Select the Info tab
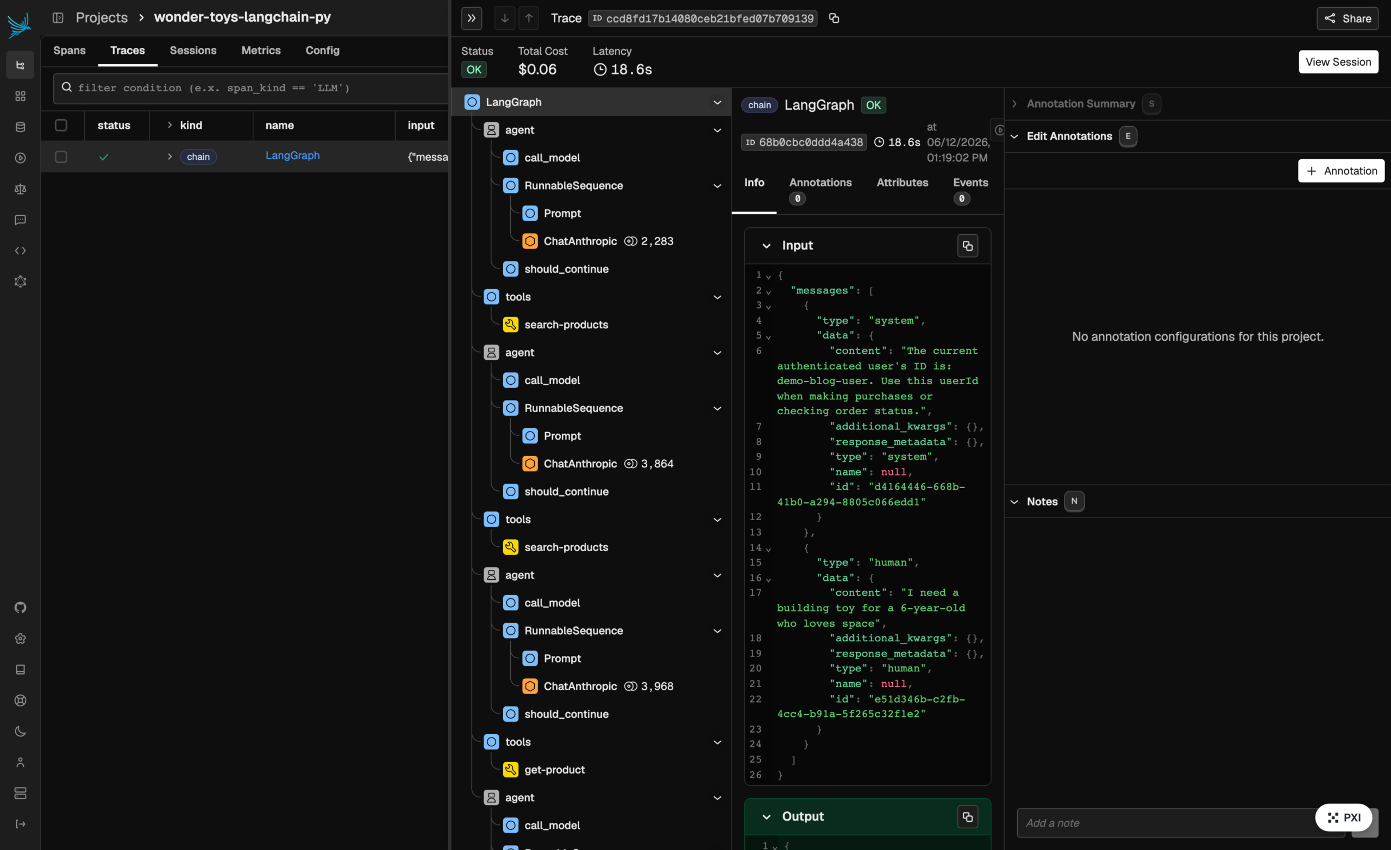1391x850 pixels. (754, 183)
